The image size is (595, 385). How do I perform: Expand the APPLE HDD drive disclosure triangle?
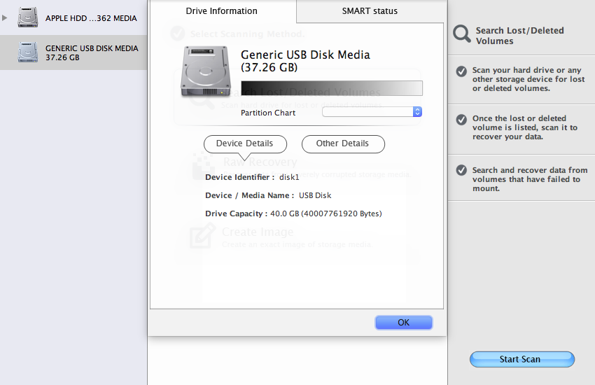point(5,17)
